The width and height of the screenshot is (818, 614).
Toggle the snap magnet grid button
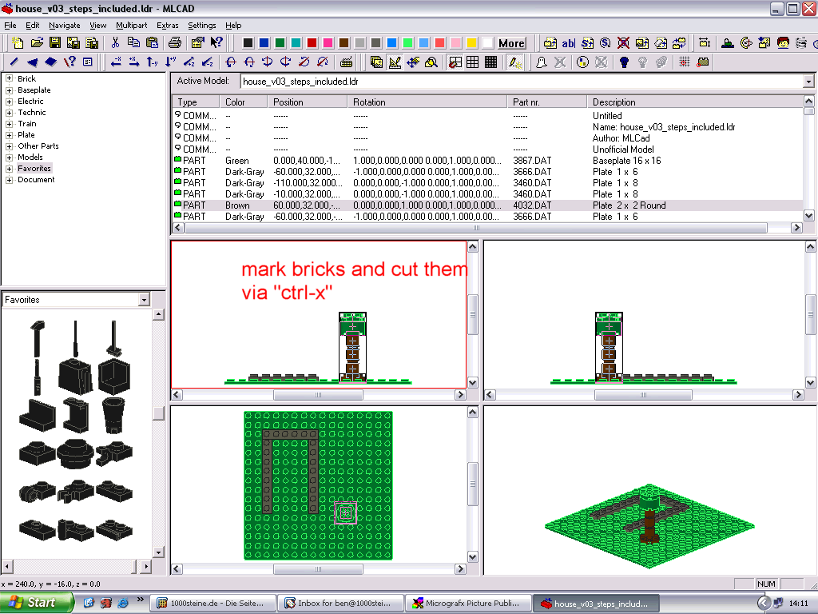[455, 62]
